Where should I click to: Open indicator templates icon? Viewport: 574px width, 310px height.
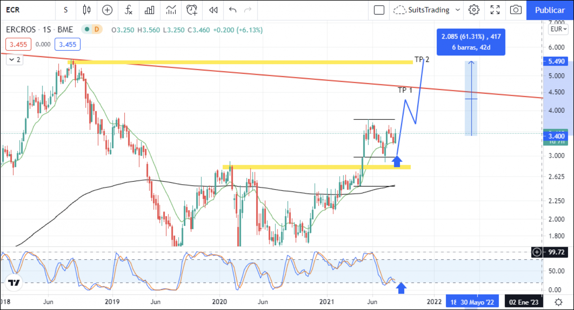[x=171, y=10]
